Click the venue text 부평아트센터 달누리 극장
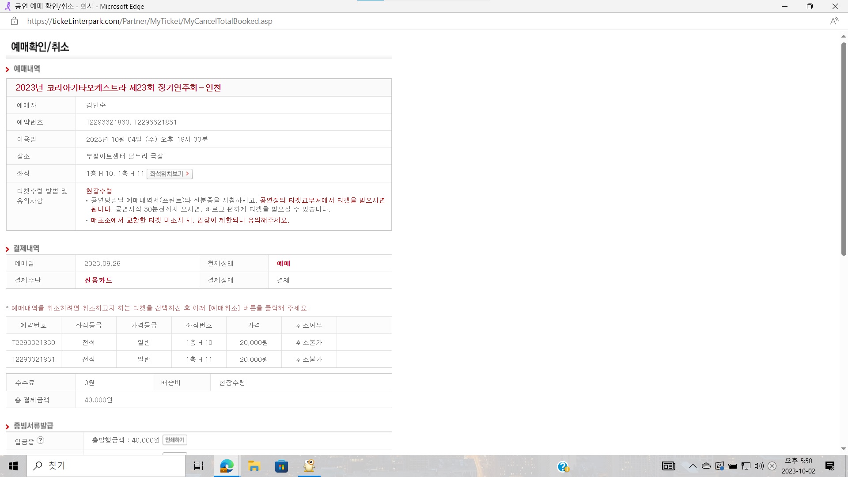Screen dimensions: 848x477 (x=125, y=156)
